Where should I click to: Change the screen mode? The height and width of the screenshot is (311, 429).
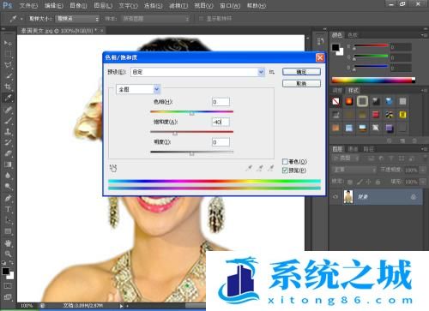[x=8, y=297]
